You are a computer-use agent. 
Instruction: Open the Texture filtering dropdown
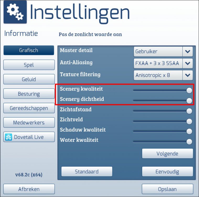[x=163, y=75]
